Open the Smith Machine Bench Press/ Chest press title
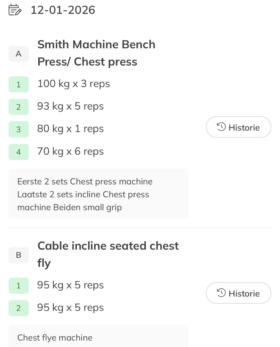This screenshot has width=280, height=347. (96, 53)
